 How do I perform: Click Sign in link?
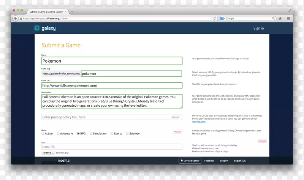258,28
